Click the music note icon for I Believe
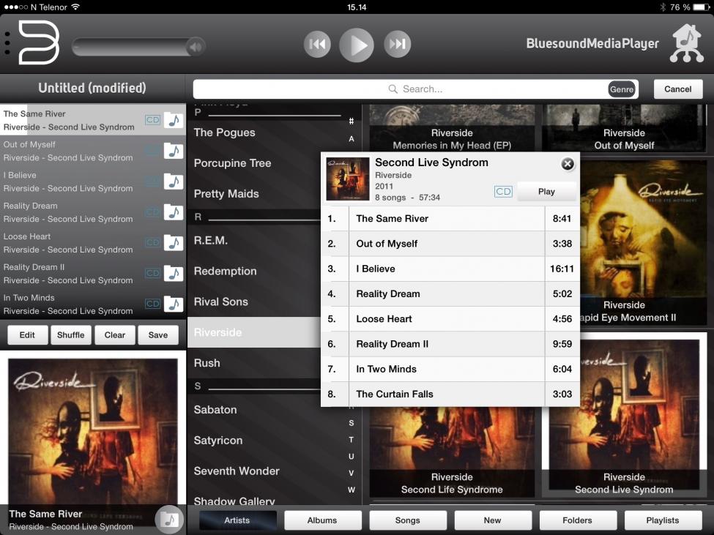This screenshot has height=535, width=714. pos(174,181)
